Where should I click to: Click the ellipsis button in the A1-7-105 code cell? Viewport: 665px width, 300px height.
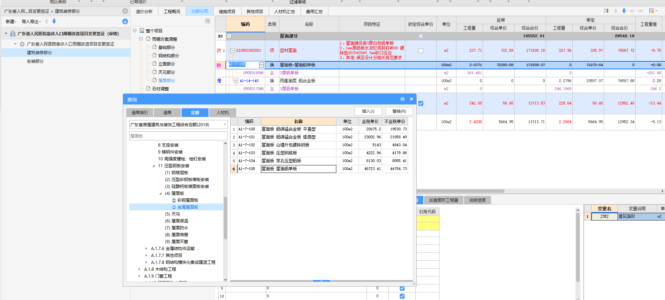point(261,65)
